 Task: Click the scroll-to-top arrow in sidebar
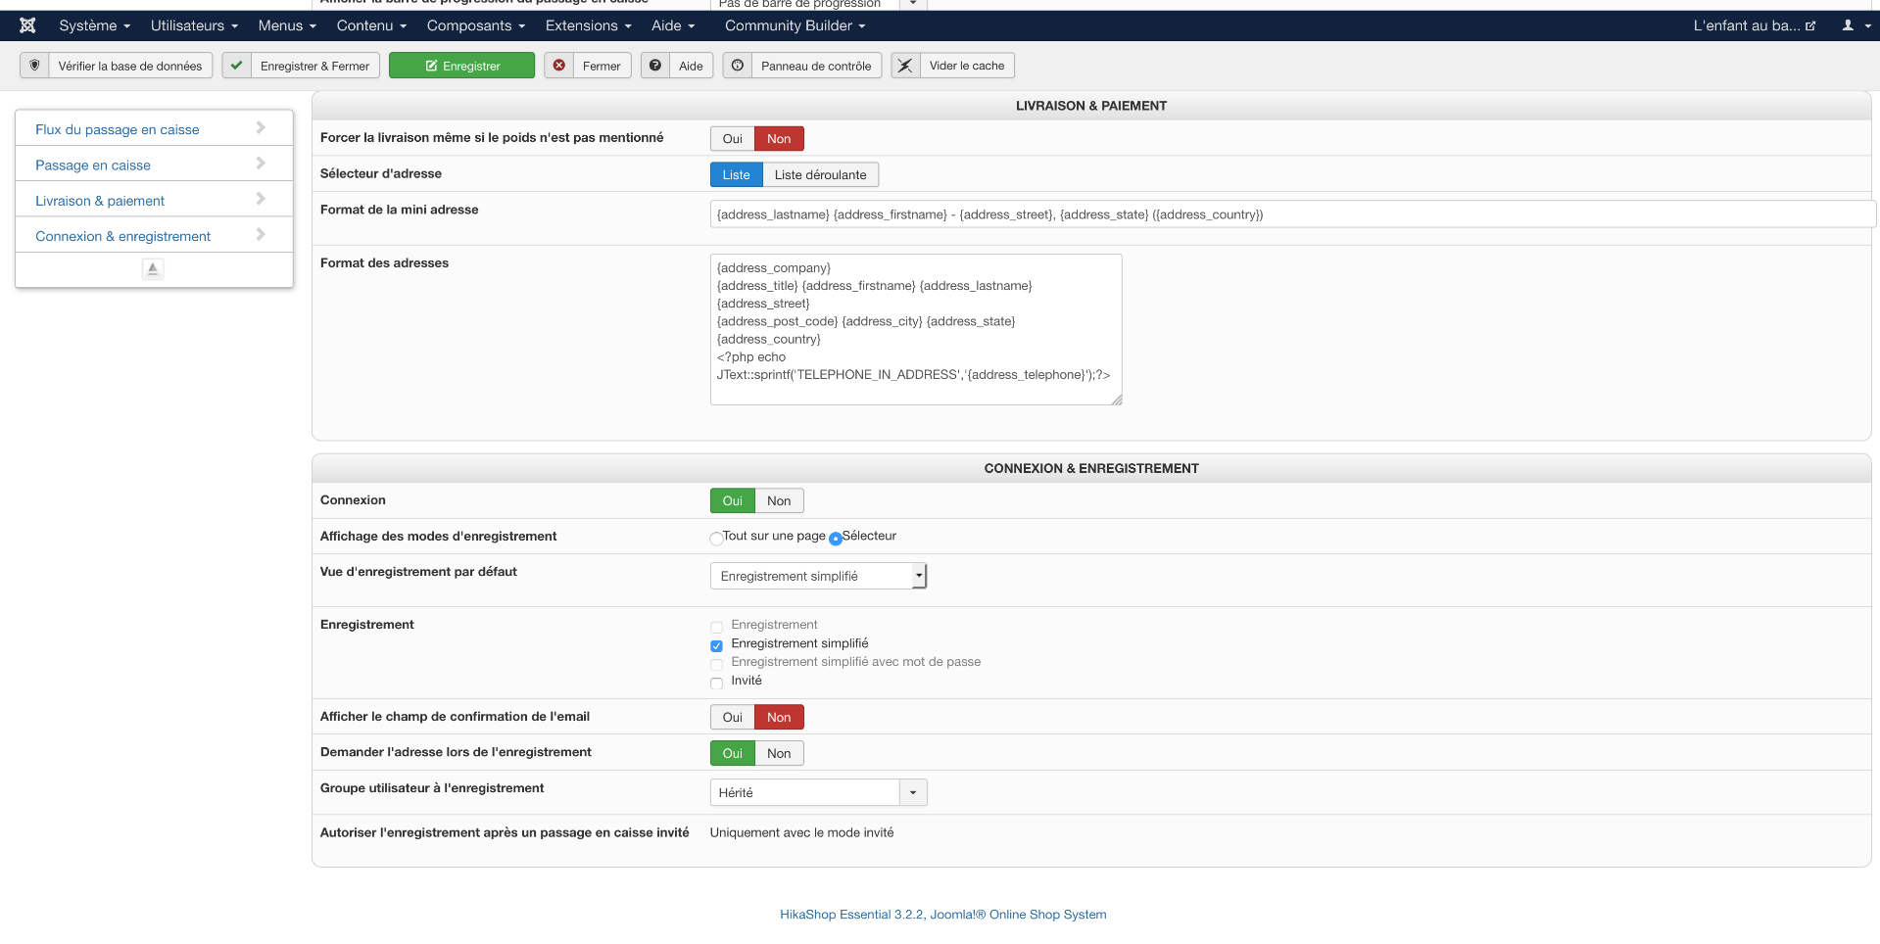point(153,268)
